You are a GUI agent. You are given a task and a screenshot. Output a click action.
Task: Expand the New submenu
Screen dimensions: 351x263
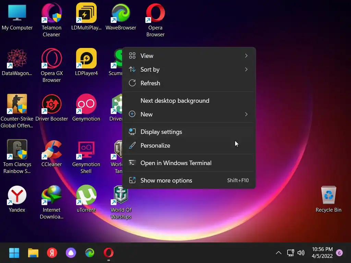pos(189,114)
